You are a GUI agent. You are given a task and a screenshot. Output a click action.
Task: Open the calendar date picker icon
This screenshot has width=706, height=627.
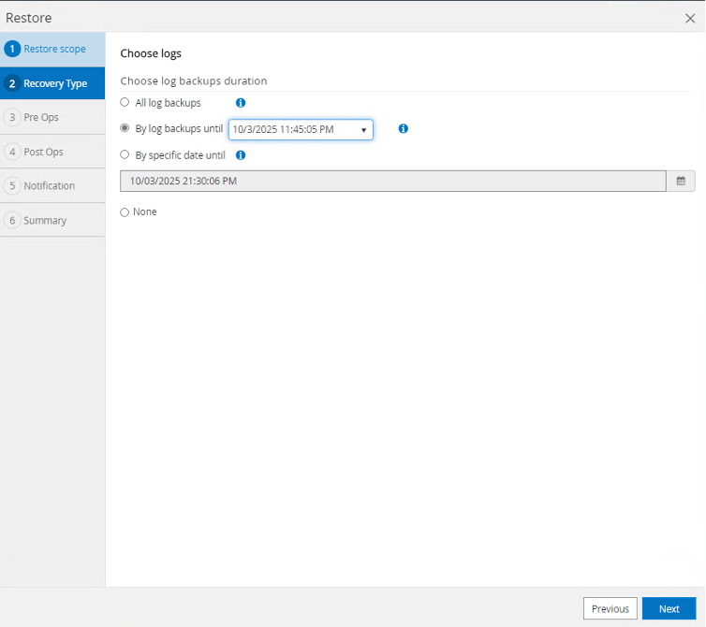(x=681, y=181)
